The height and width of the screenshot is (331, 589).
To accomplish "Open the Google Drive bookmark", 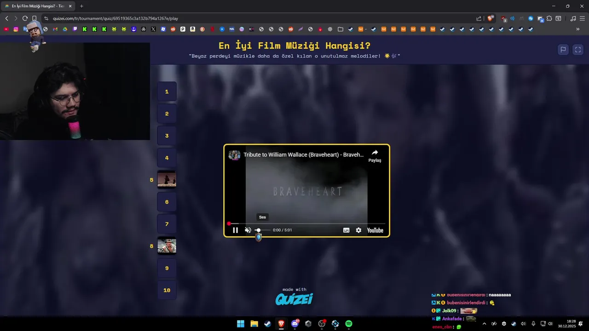I will click(x=65, y=29).
